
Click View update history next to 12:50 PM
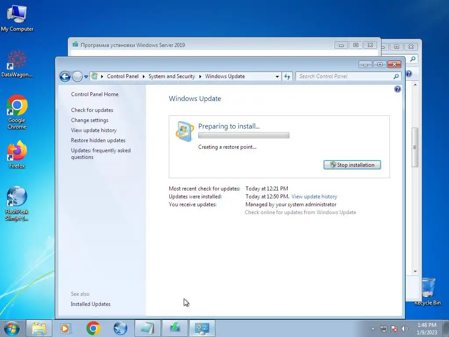point(314,197)
